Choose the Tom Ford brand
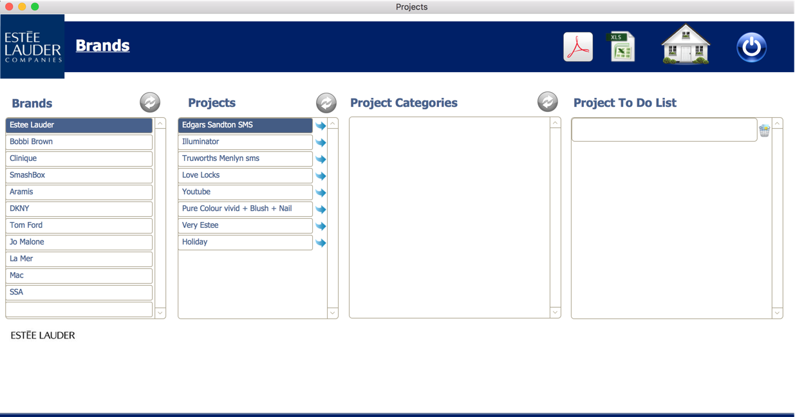 pos(79,225)
